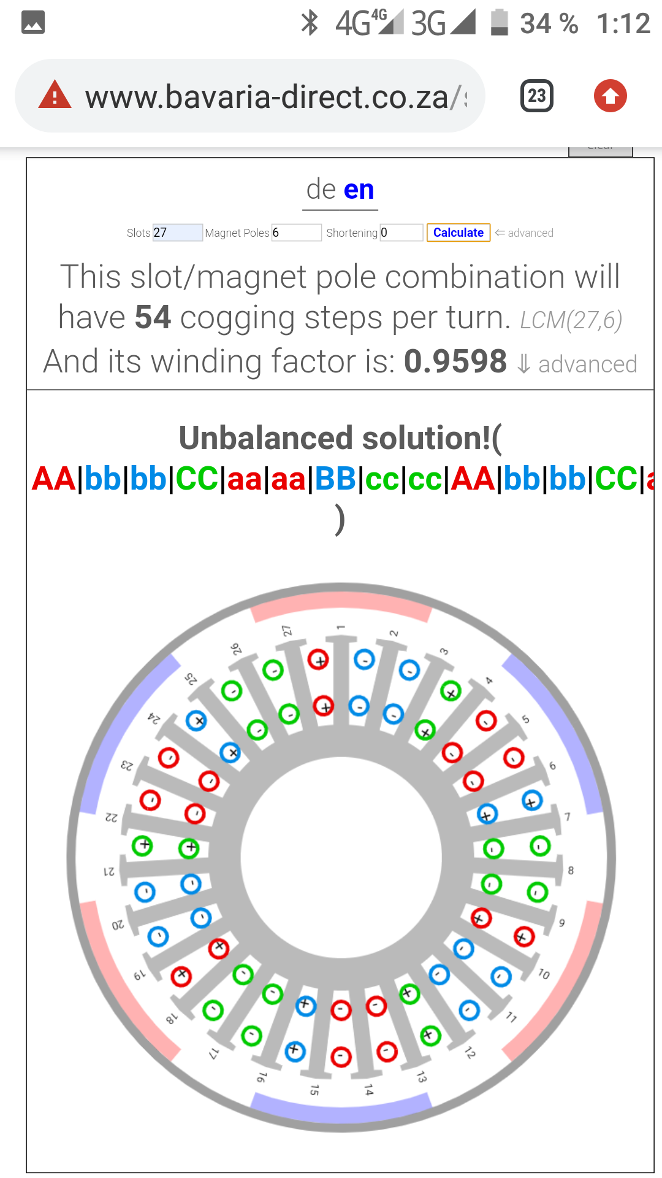662x1178 pixels.
Task: Switch language to de
Action: coord(321,189)
